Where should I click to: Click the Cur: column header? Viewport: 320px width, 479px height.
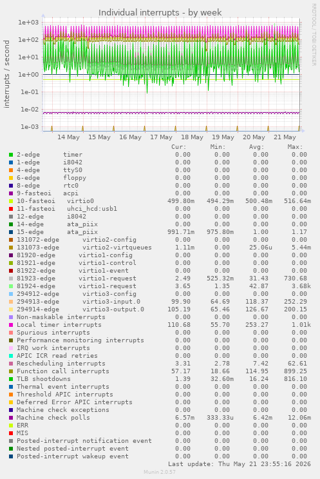point(179,147)
